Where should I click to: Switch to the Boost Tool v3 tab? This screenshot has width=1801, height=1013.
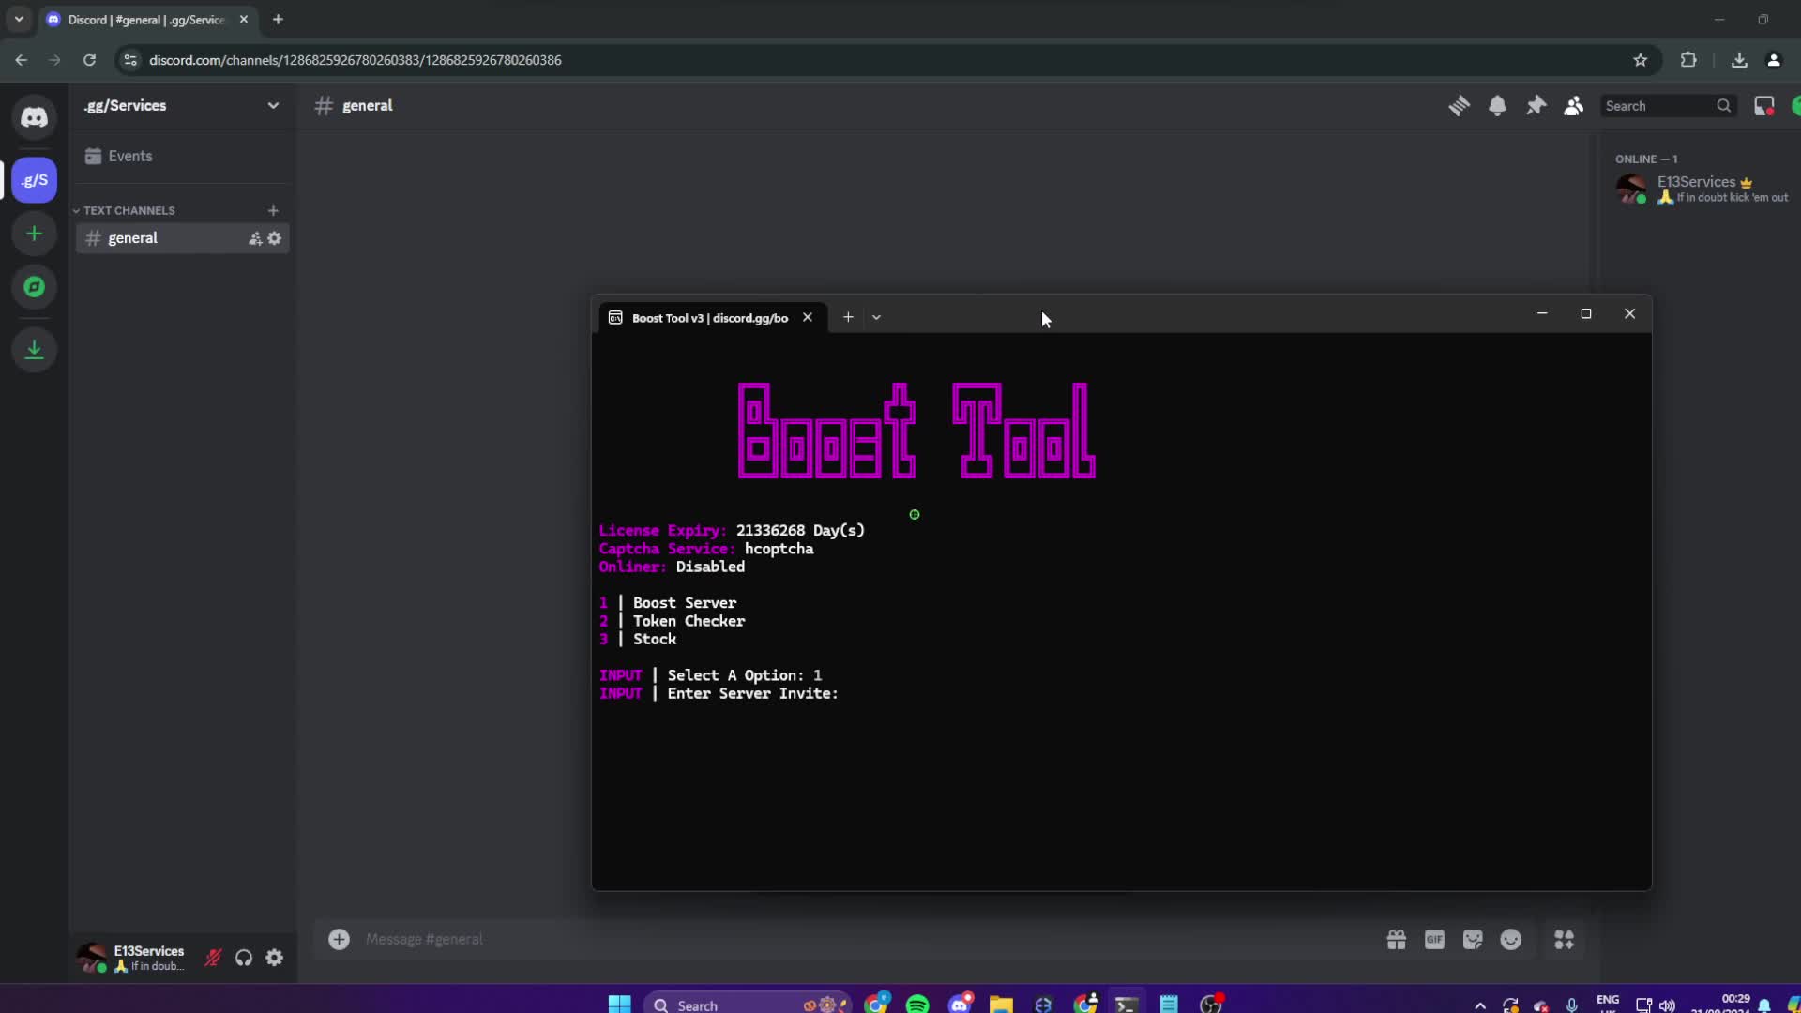tap(708, 317)
